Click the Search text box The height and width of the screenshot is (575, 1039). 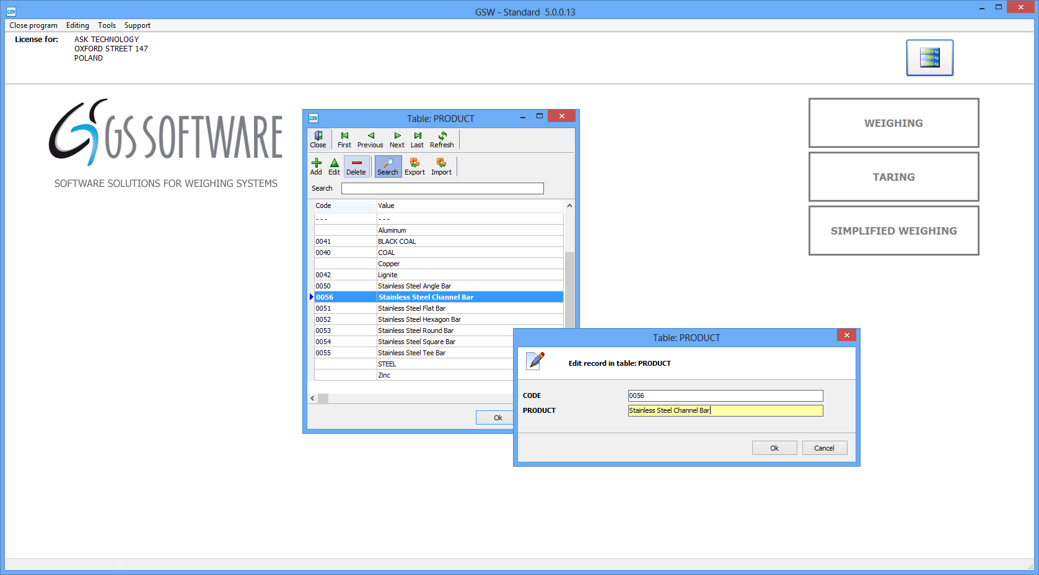(442, 188)
